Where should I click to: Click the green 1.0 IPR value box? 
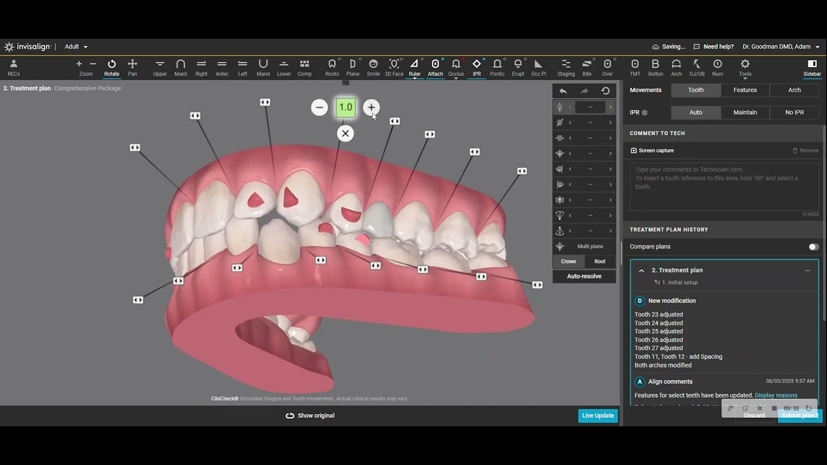click(346, 108)
